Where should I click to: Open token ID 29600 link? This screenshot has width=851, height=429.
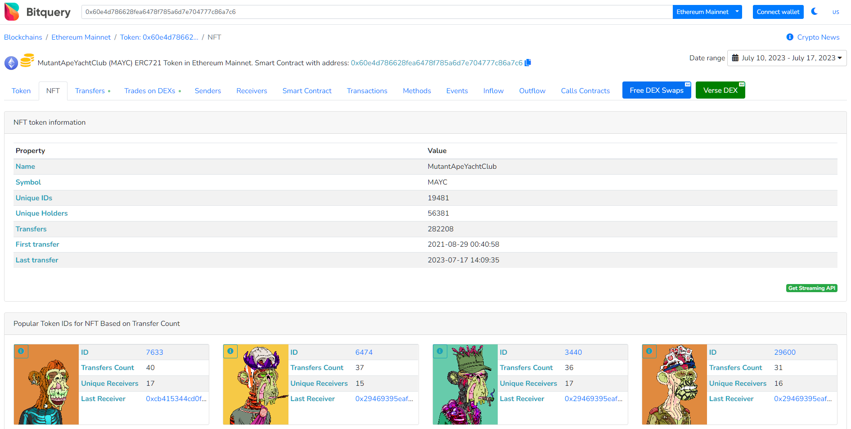click(785, 352)
